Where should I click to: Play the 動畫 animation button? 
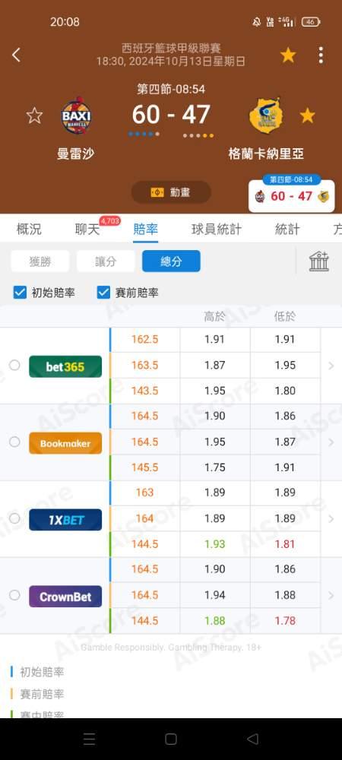coord(171,192)
